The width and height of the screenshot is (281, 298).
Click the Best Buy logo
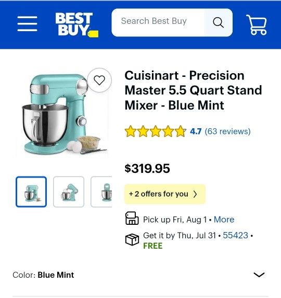point(77,25)
